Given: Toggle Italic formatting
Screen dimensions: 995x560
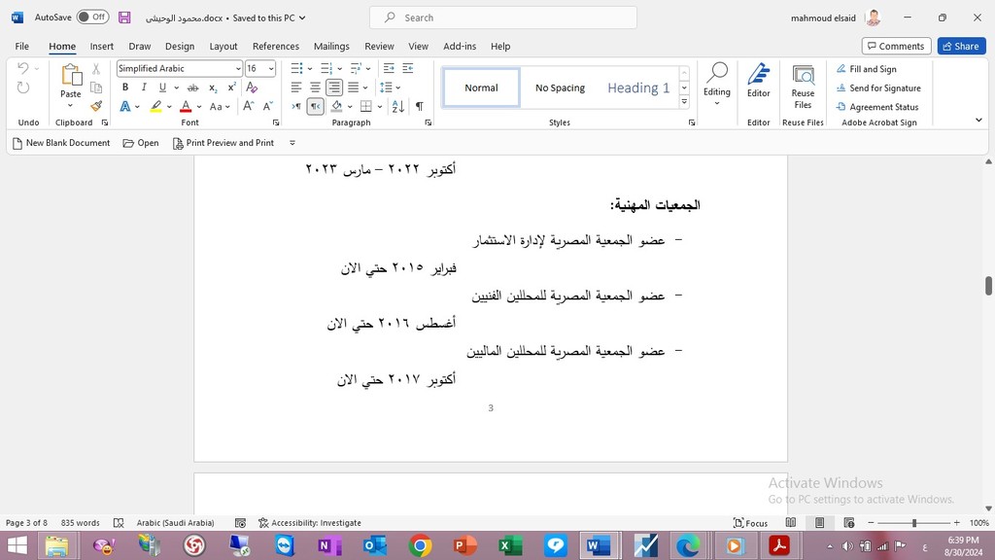Looking at the screenshot, I should [x=144, y=87].
